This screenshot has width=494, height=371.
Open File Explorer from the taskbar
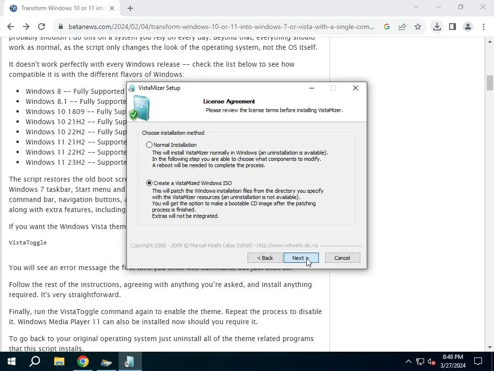click(59, 361)
